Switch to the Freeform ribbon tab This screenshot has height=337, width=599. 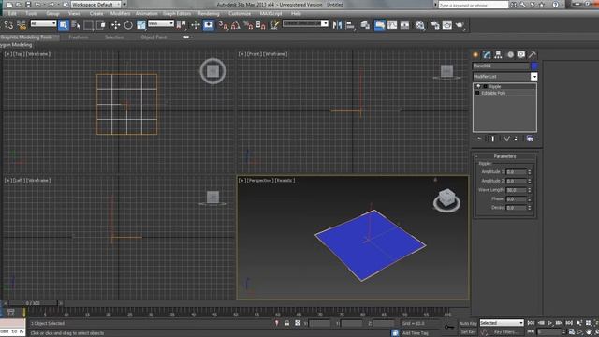click(79, 37)
